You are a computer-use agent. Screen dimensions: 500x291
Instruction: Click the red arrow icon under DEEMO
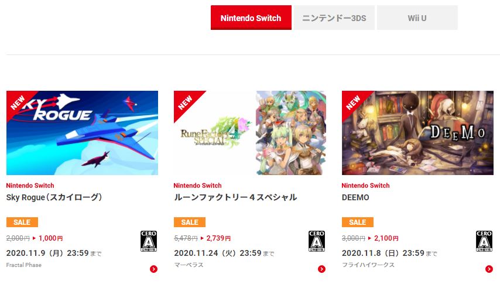click(489, 269)
